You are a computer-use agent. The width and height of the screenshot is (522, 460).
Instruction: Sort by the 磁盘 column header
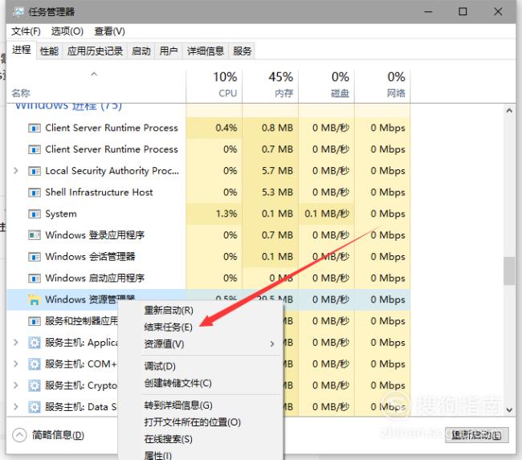tap(327, 86)
